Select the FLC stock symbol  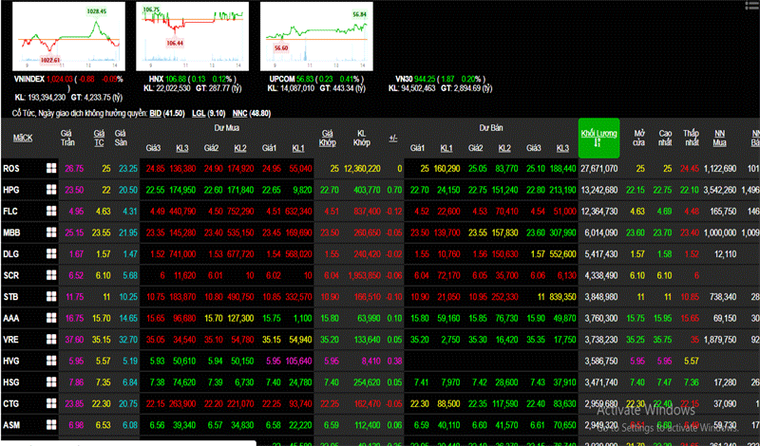[x=10, y=212]
